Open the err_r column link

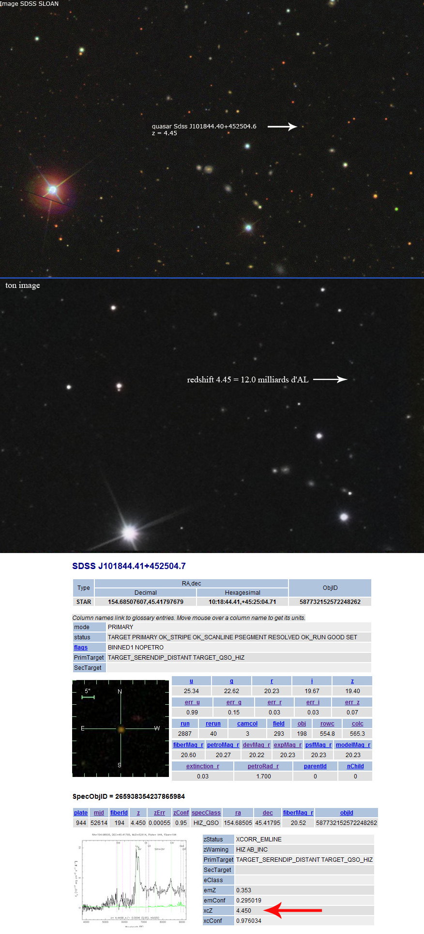coord(274,702)
